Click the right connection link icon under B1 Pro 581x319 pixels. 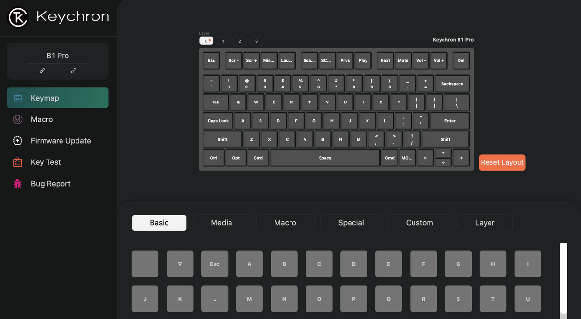click(x=74, y=70)
